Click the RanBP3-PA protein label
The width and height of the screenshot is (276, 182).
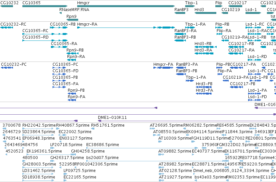point(187,64)
